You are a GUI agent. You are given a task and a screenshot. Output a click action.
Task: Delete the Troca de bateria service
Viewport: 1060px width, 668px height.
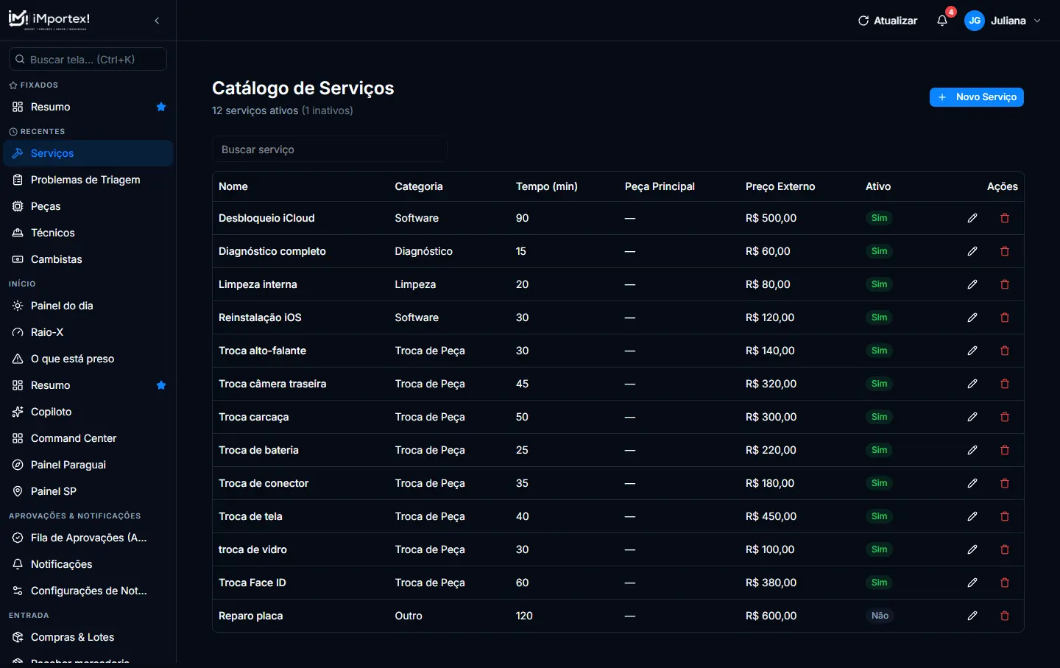[1005, 450]
